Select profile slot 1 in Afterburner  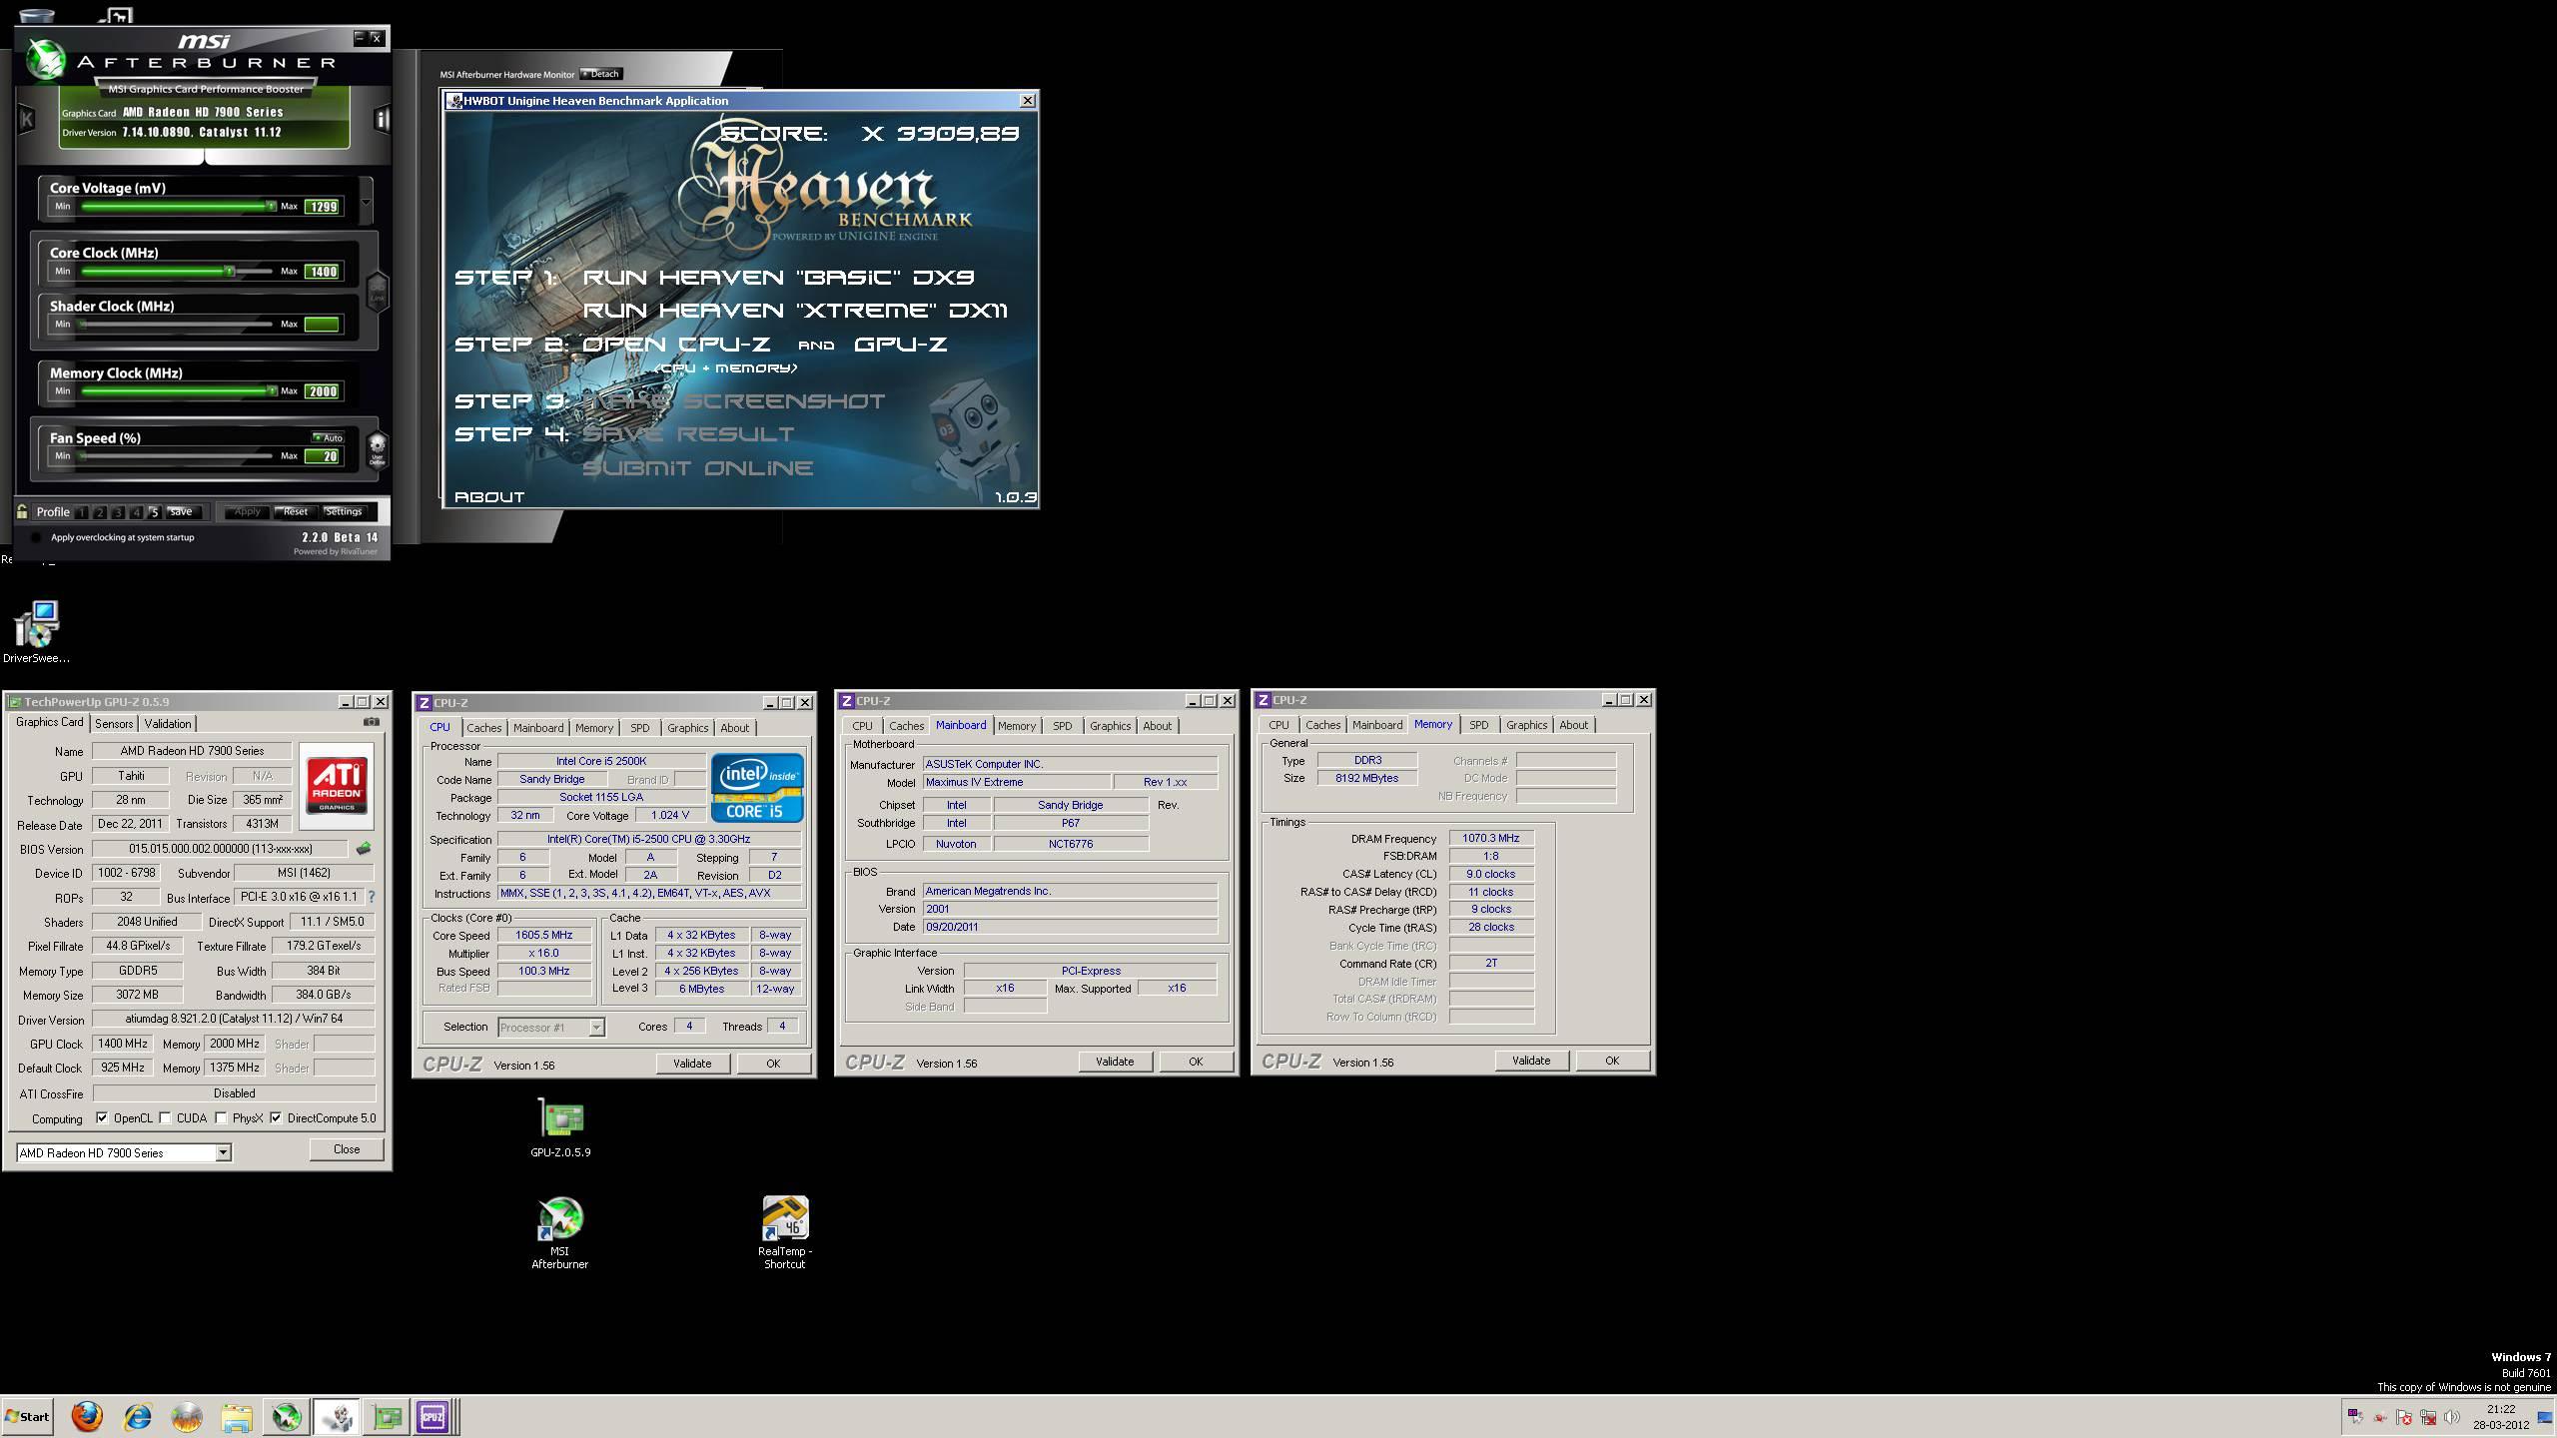[x=82, y=512]
